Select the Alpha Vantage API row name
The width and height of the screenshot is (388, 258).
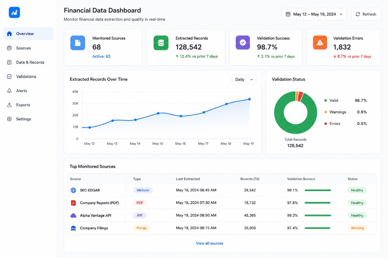tap(95, 216)
